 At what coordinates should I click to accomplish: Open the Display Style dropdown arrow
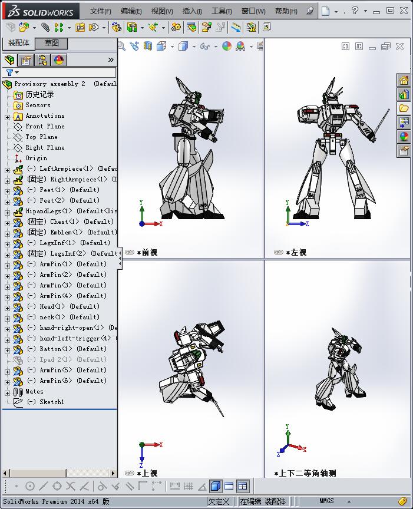tap(194, 47)
